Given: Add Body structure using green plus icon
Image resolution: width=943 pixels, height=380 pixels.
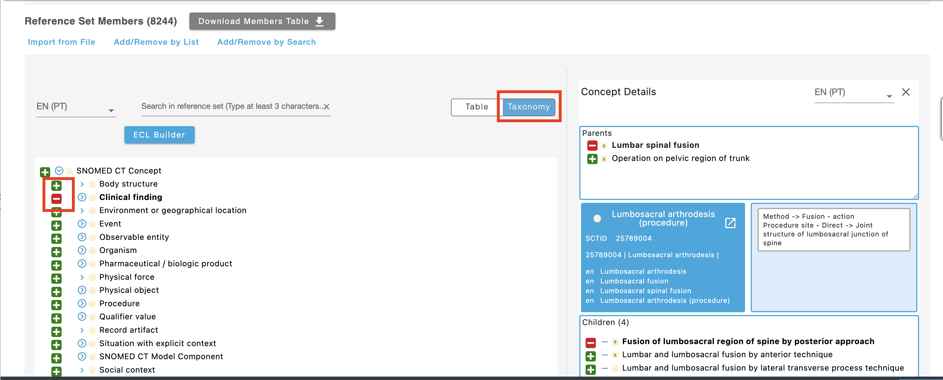Looking at the screenshot, I should (x=56, y=185).
